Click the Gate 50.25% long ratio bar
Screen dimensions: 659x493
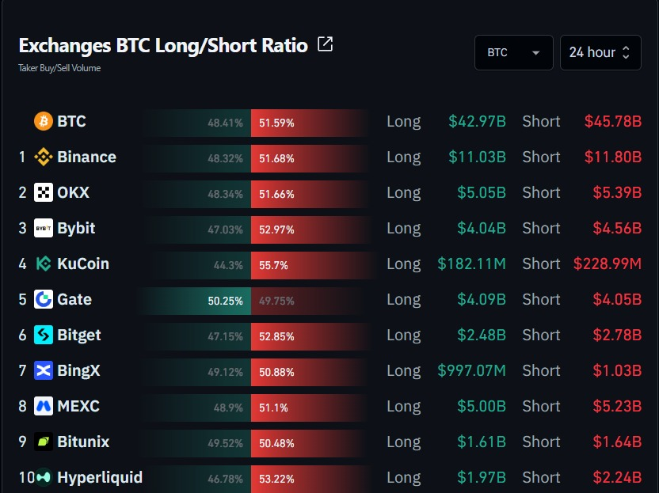pyautogui.click(x=195, y=301)
